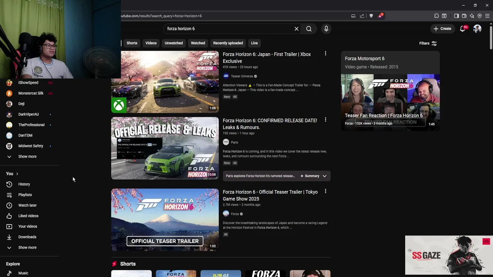This screenshot has height=277, width=493.
Task: Open the You section chevron
Action: 17,174
